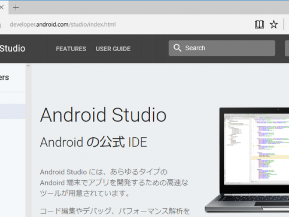Image resolution: width=289 pixels, height=217 pixels.
Task: Open the USER GUIDE menu item
Action: [113, 49]
